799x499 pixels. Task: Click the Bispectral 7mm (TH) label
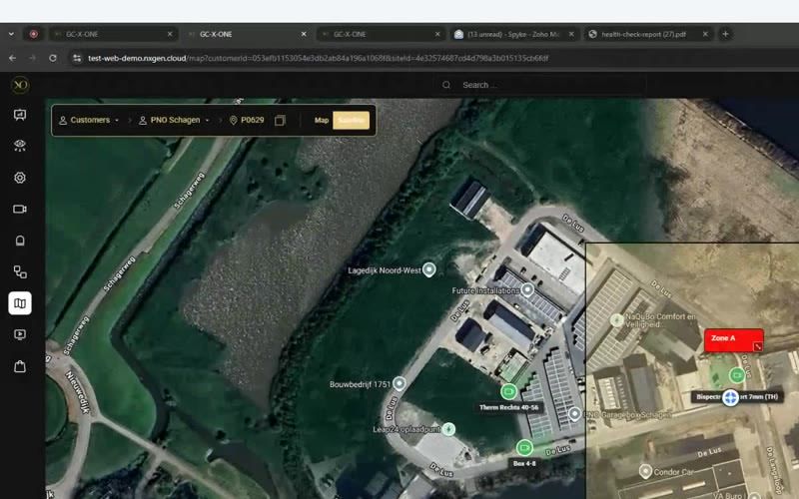pos(737,397)
